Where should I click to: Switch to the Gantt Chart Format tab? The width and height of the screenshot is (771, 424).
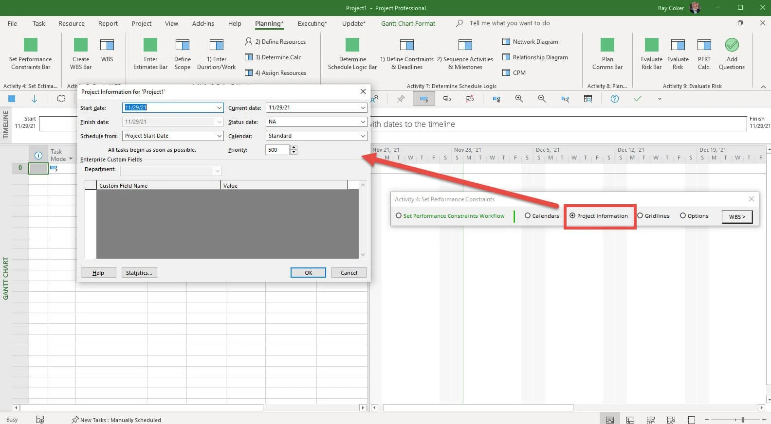click(x=408, y=23)
